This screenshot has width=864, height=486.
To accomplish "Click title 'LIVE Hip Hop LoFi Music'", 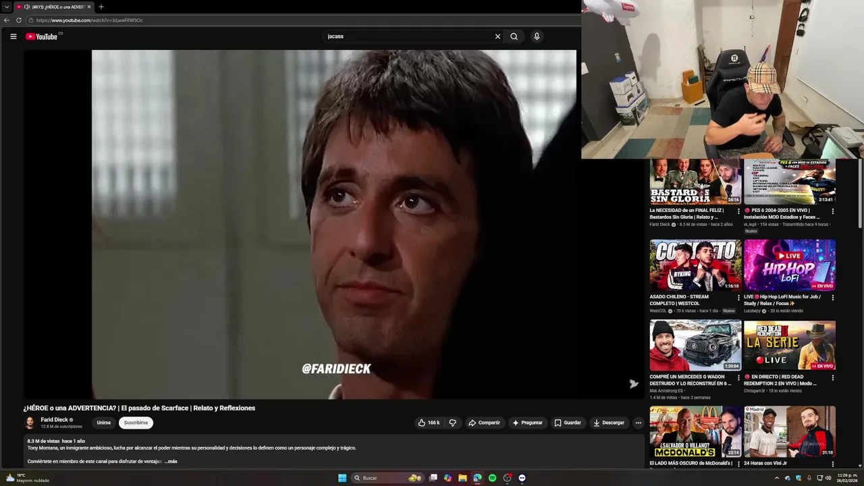I will pos(782,300).
